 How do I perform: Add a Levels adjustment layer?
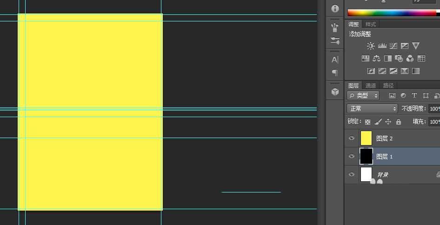coord(382,46)
